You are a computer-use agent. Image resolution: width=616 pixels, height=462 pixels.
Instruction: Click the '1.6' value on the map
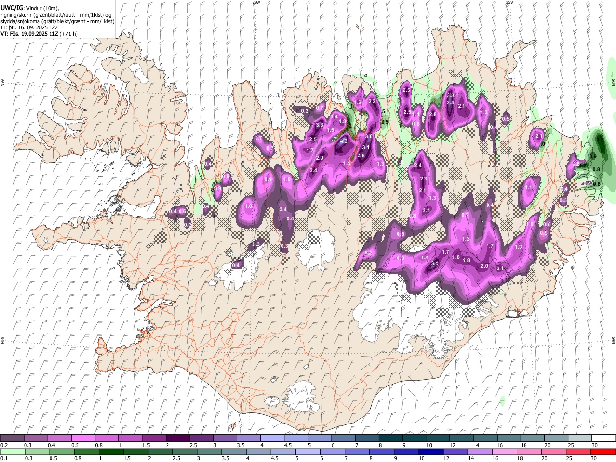tap(358, 102)
